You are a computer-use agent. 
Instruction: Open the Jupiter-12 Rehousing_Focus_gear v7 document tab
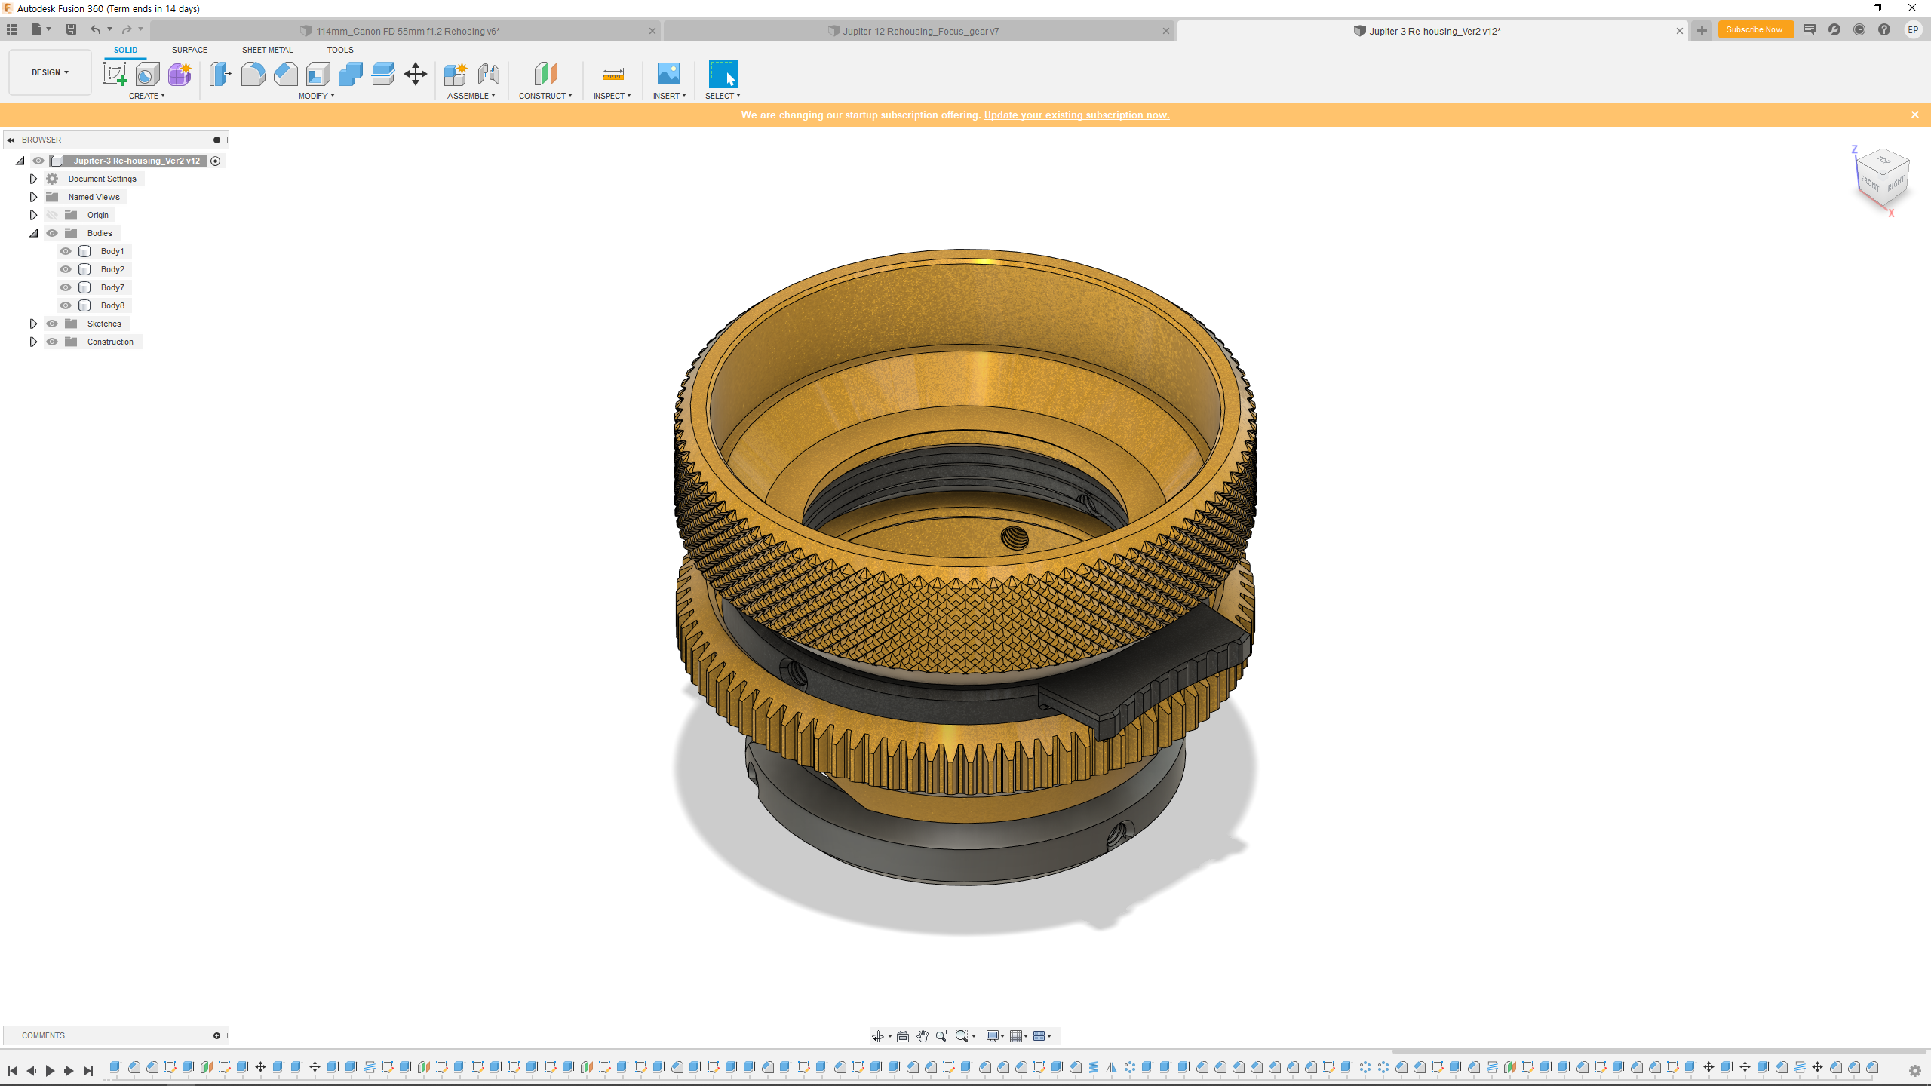click(x=919, y=31)
